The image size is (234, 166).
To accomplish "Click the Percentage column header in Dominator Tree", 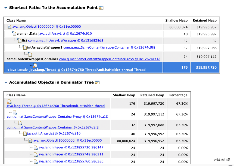I will click(x=178, y=95).
